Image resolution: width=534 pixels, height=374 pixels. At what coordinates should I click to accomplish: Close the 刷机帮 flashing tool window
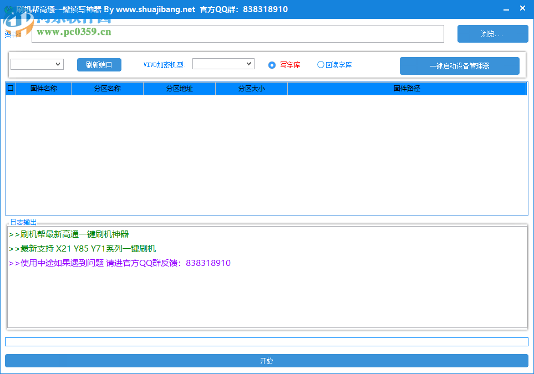[x=522, y=9]
